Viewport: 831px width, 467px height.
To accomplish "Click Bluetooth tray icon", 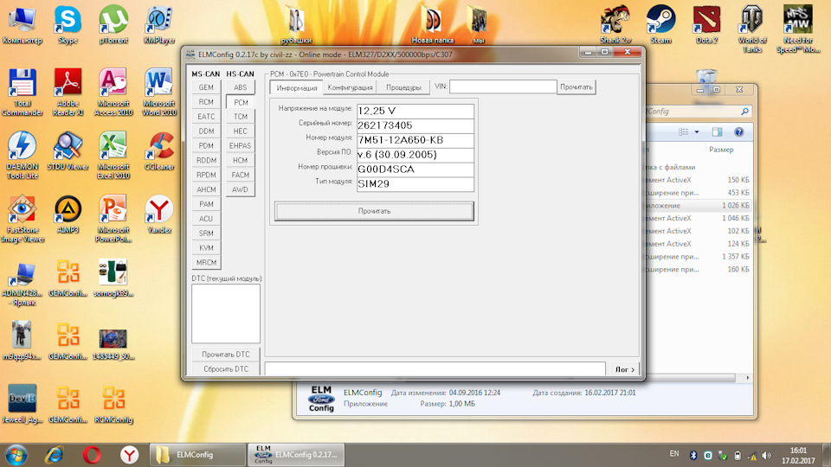I will [693, 456].
